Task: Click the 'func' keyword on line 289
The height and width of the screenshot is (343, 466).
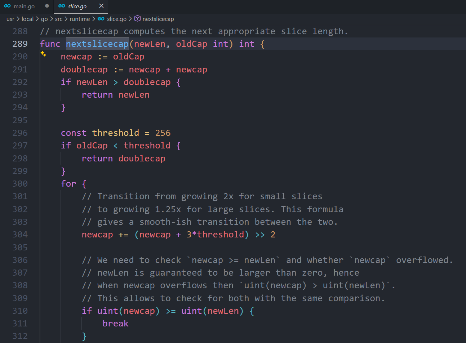Action: coord(50,44)
